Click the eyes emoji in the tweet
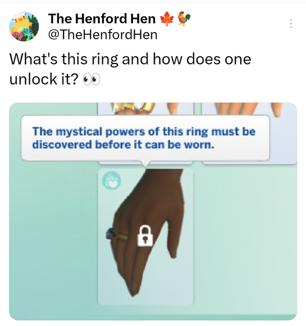The width and height of the screenshot is (306, 326). [x=91, y=79]
